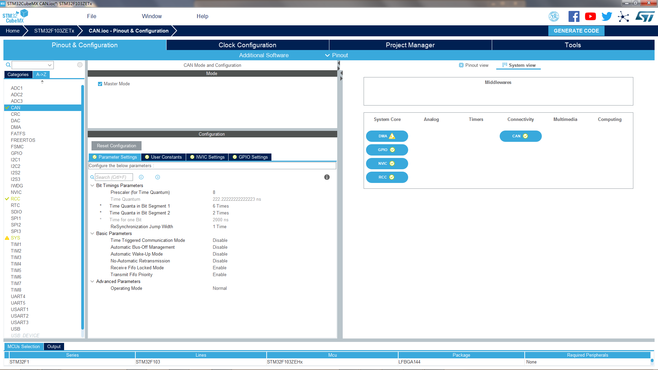This screenshot has height=370, width=658.
Task: Click the Twitter bird icon
Action: [607, 16]
